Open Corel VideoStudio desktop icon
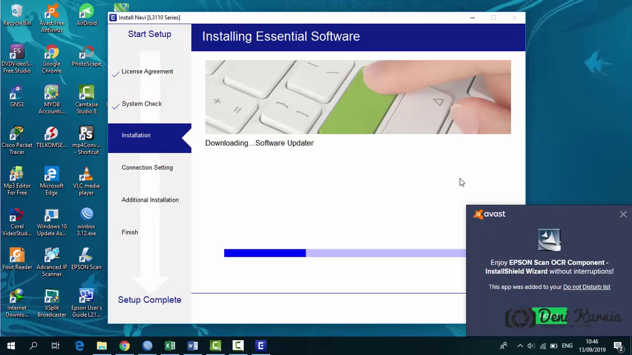Viewport: 632px width, 355px height. point(17,222)
